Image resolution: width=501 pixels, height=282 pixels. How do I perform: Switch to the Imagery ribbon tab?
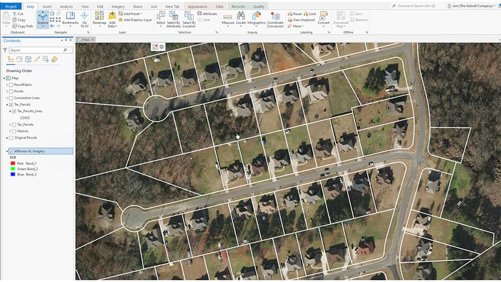coord(118,7)
